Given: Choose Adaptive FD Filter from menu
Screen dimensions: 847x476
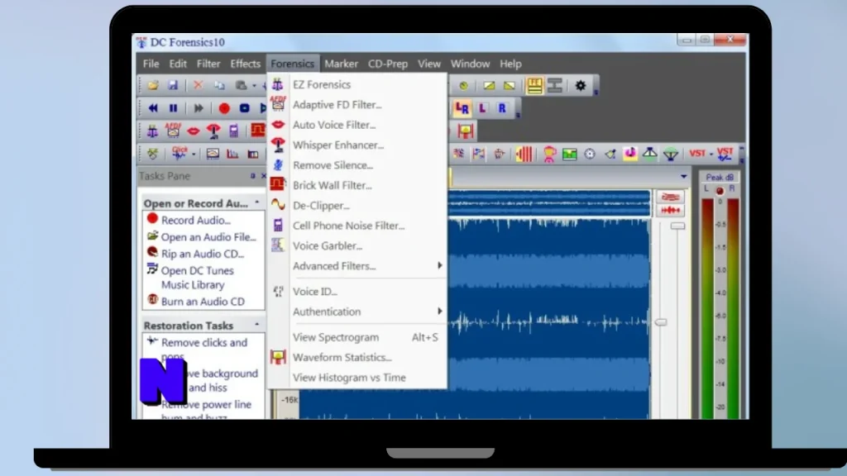Looking at the screenshot, I should (357, 105).
